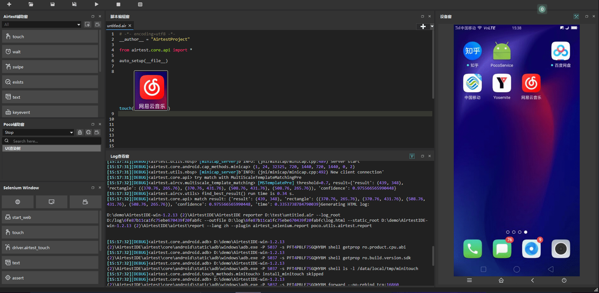This screenshot has height=293, width=599.
Task: Stop the running script from the toolbar
Action: (118, 4)
